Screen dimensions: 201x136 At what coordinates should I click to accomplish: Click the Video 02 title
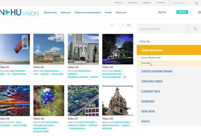pos(38,67)
